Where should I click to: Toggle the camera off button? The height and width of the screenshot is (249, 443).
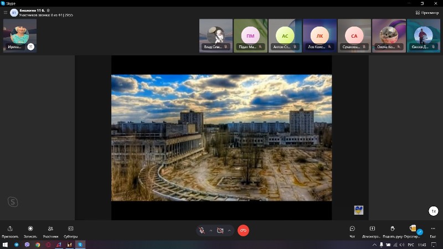point(220,230)
